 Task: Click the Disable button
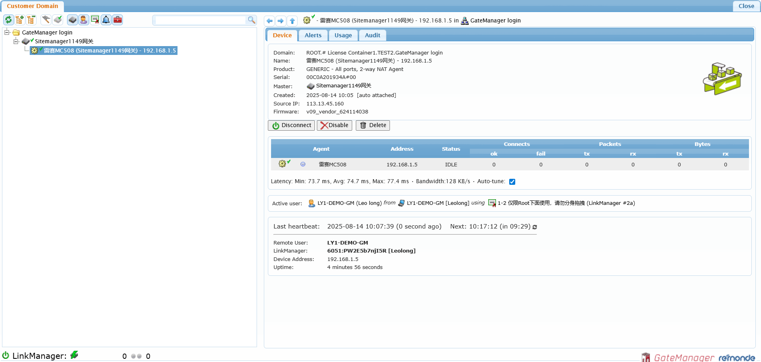pos(334,125)
